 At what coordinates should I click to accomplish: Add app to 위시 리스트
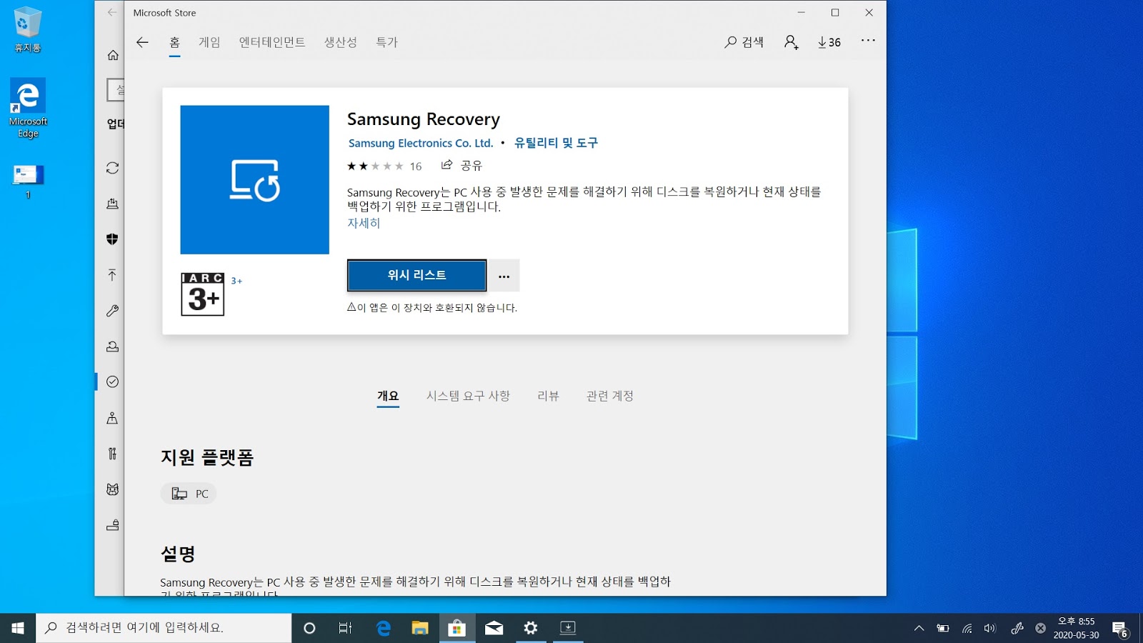[x=416, y=275]
